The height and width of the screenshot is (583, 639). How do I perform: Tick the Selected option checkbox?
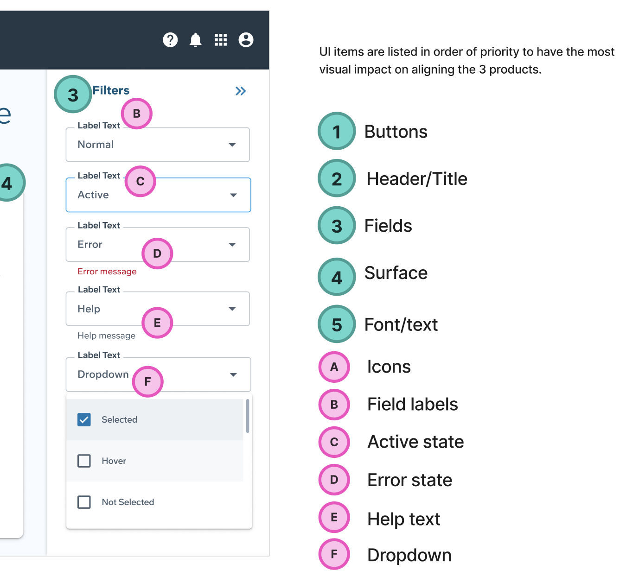click(x=84, y=419)
